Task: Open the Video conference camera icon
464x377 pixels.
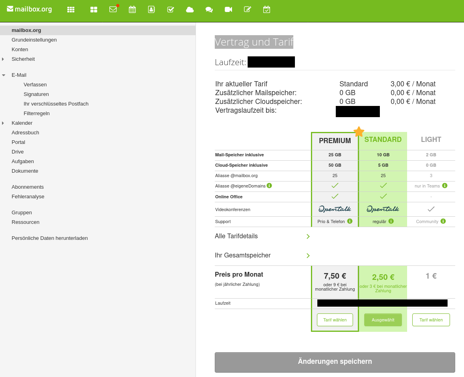Action: 228,10
